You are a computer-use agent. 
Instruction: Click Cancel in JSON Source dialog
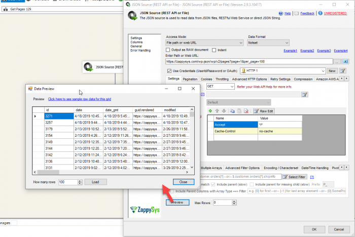[339, 229]
